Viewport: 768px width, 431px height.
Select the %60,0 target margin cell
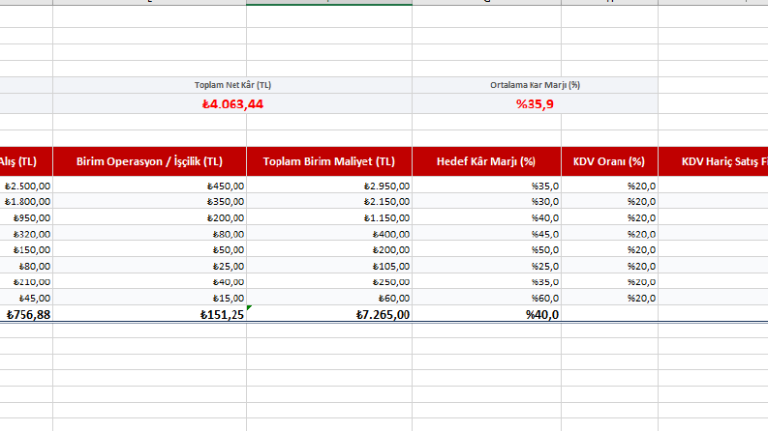(486, 298)
